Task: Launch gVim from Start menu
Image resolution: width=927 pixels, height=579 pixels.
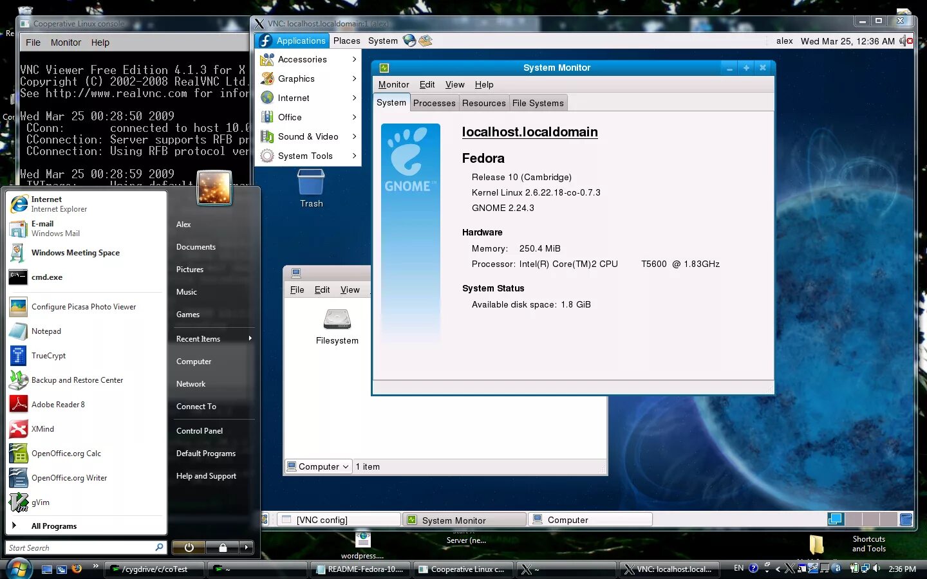Action: [x=86, y=502]
